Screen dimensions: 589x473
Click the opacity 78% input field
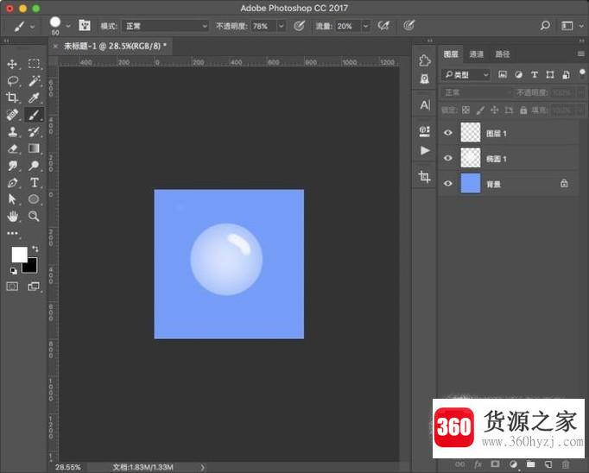click(x=263, y=26)
